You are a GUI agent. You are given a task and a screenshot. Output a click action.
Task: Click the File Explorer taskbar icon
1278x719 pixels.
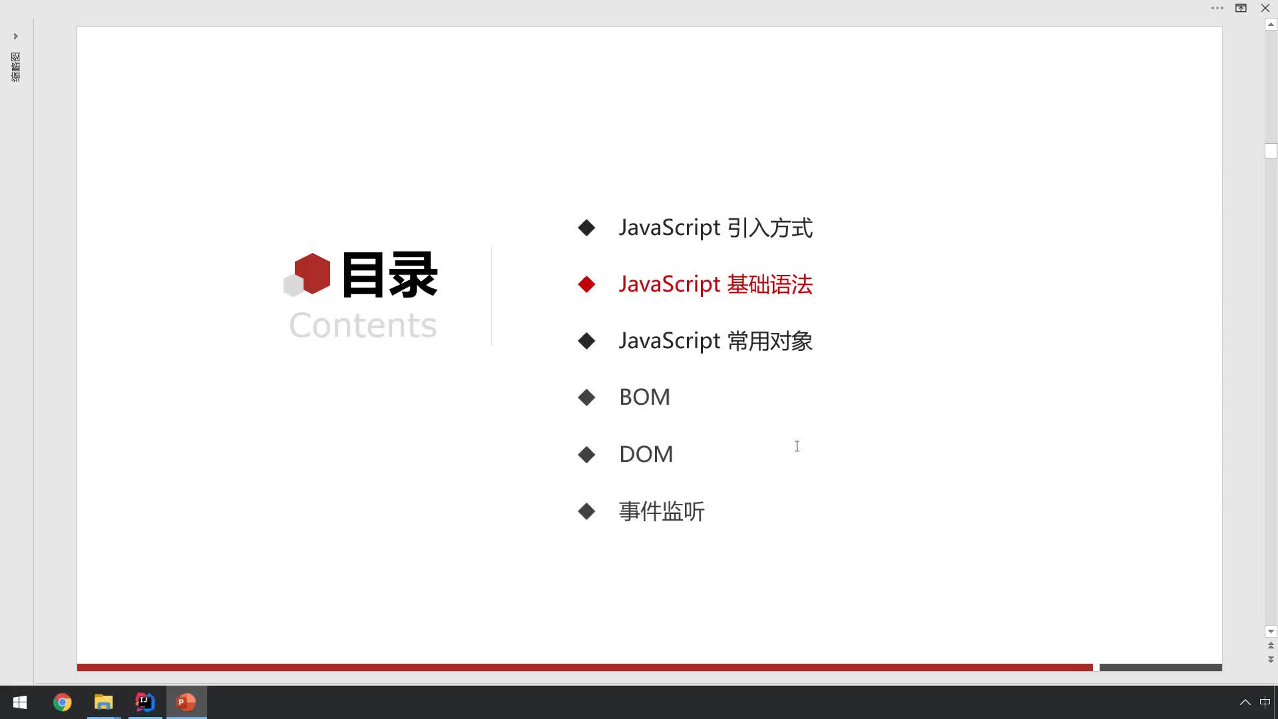[x=103, y=702]
